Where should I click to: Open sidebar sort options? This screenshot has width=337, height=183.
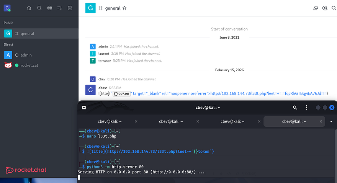point(60,8)
